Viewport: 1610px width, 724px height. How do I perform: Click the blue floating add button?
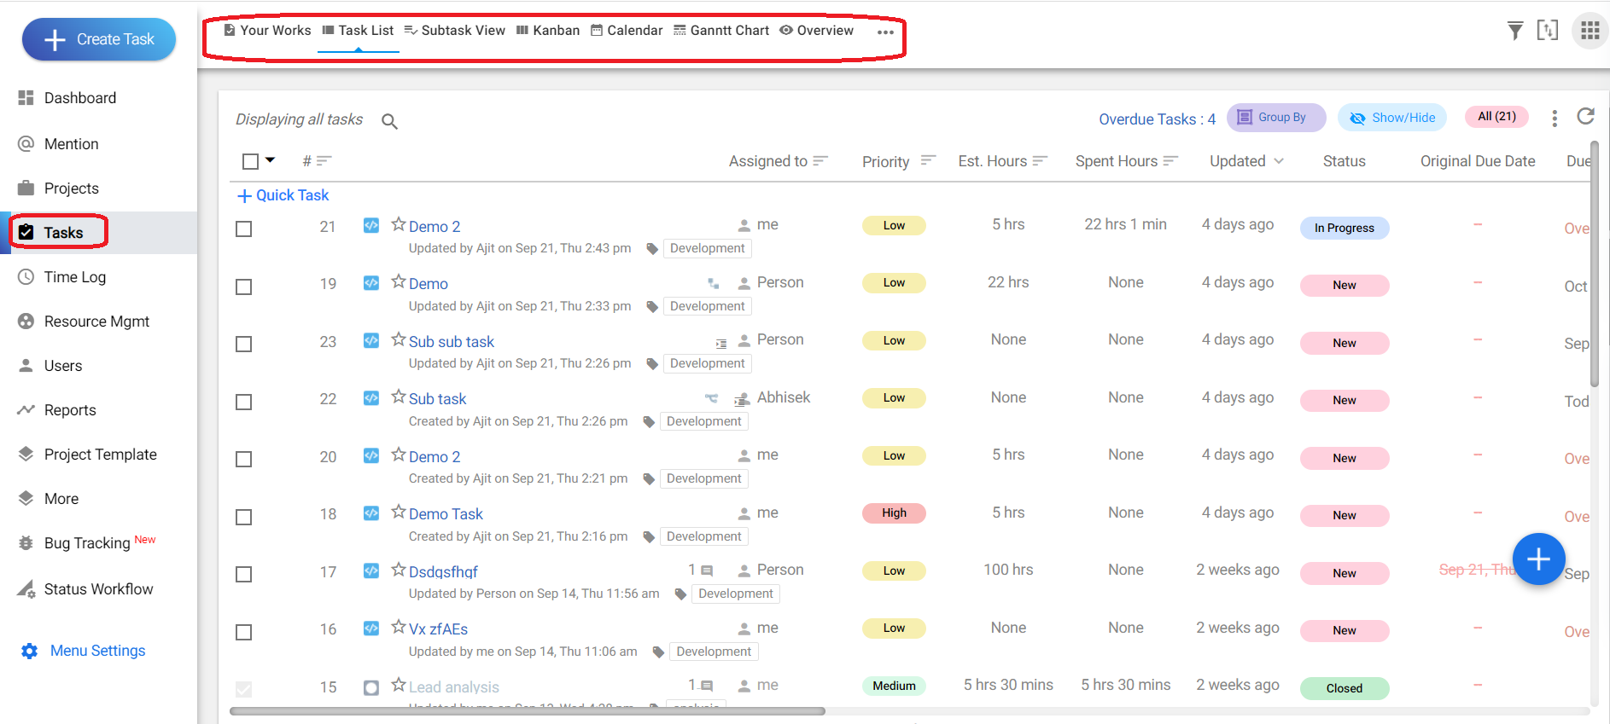1538,559
